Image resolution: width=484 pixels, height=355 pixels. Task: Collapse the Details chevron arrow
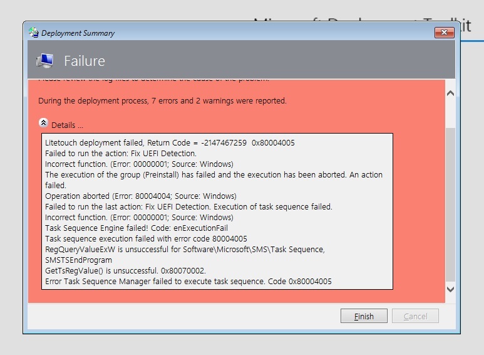(x=43, y=123)
